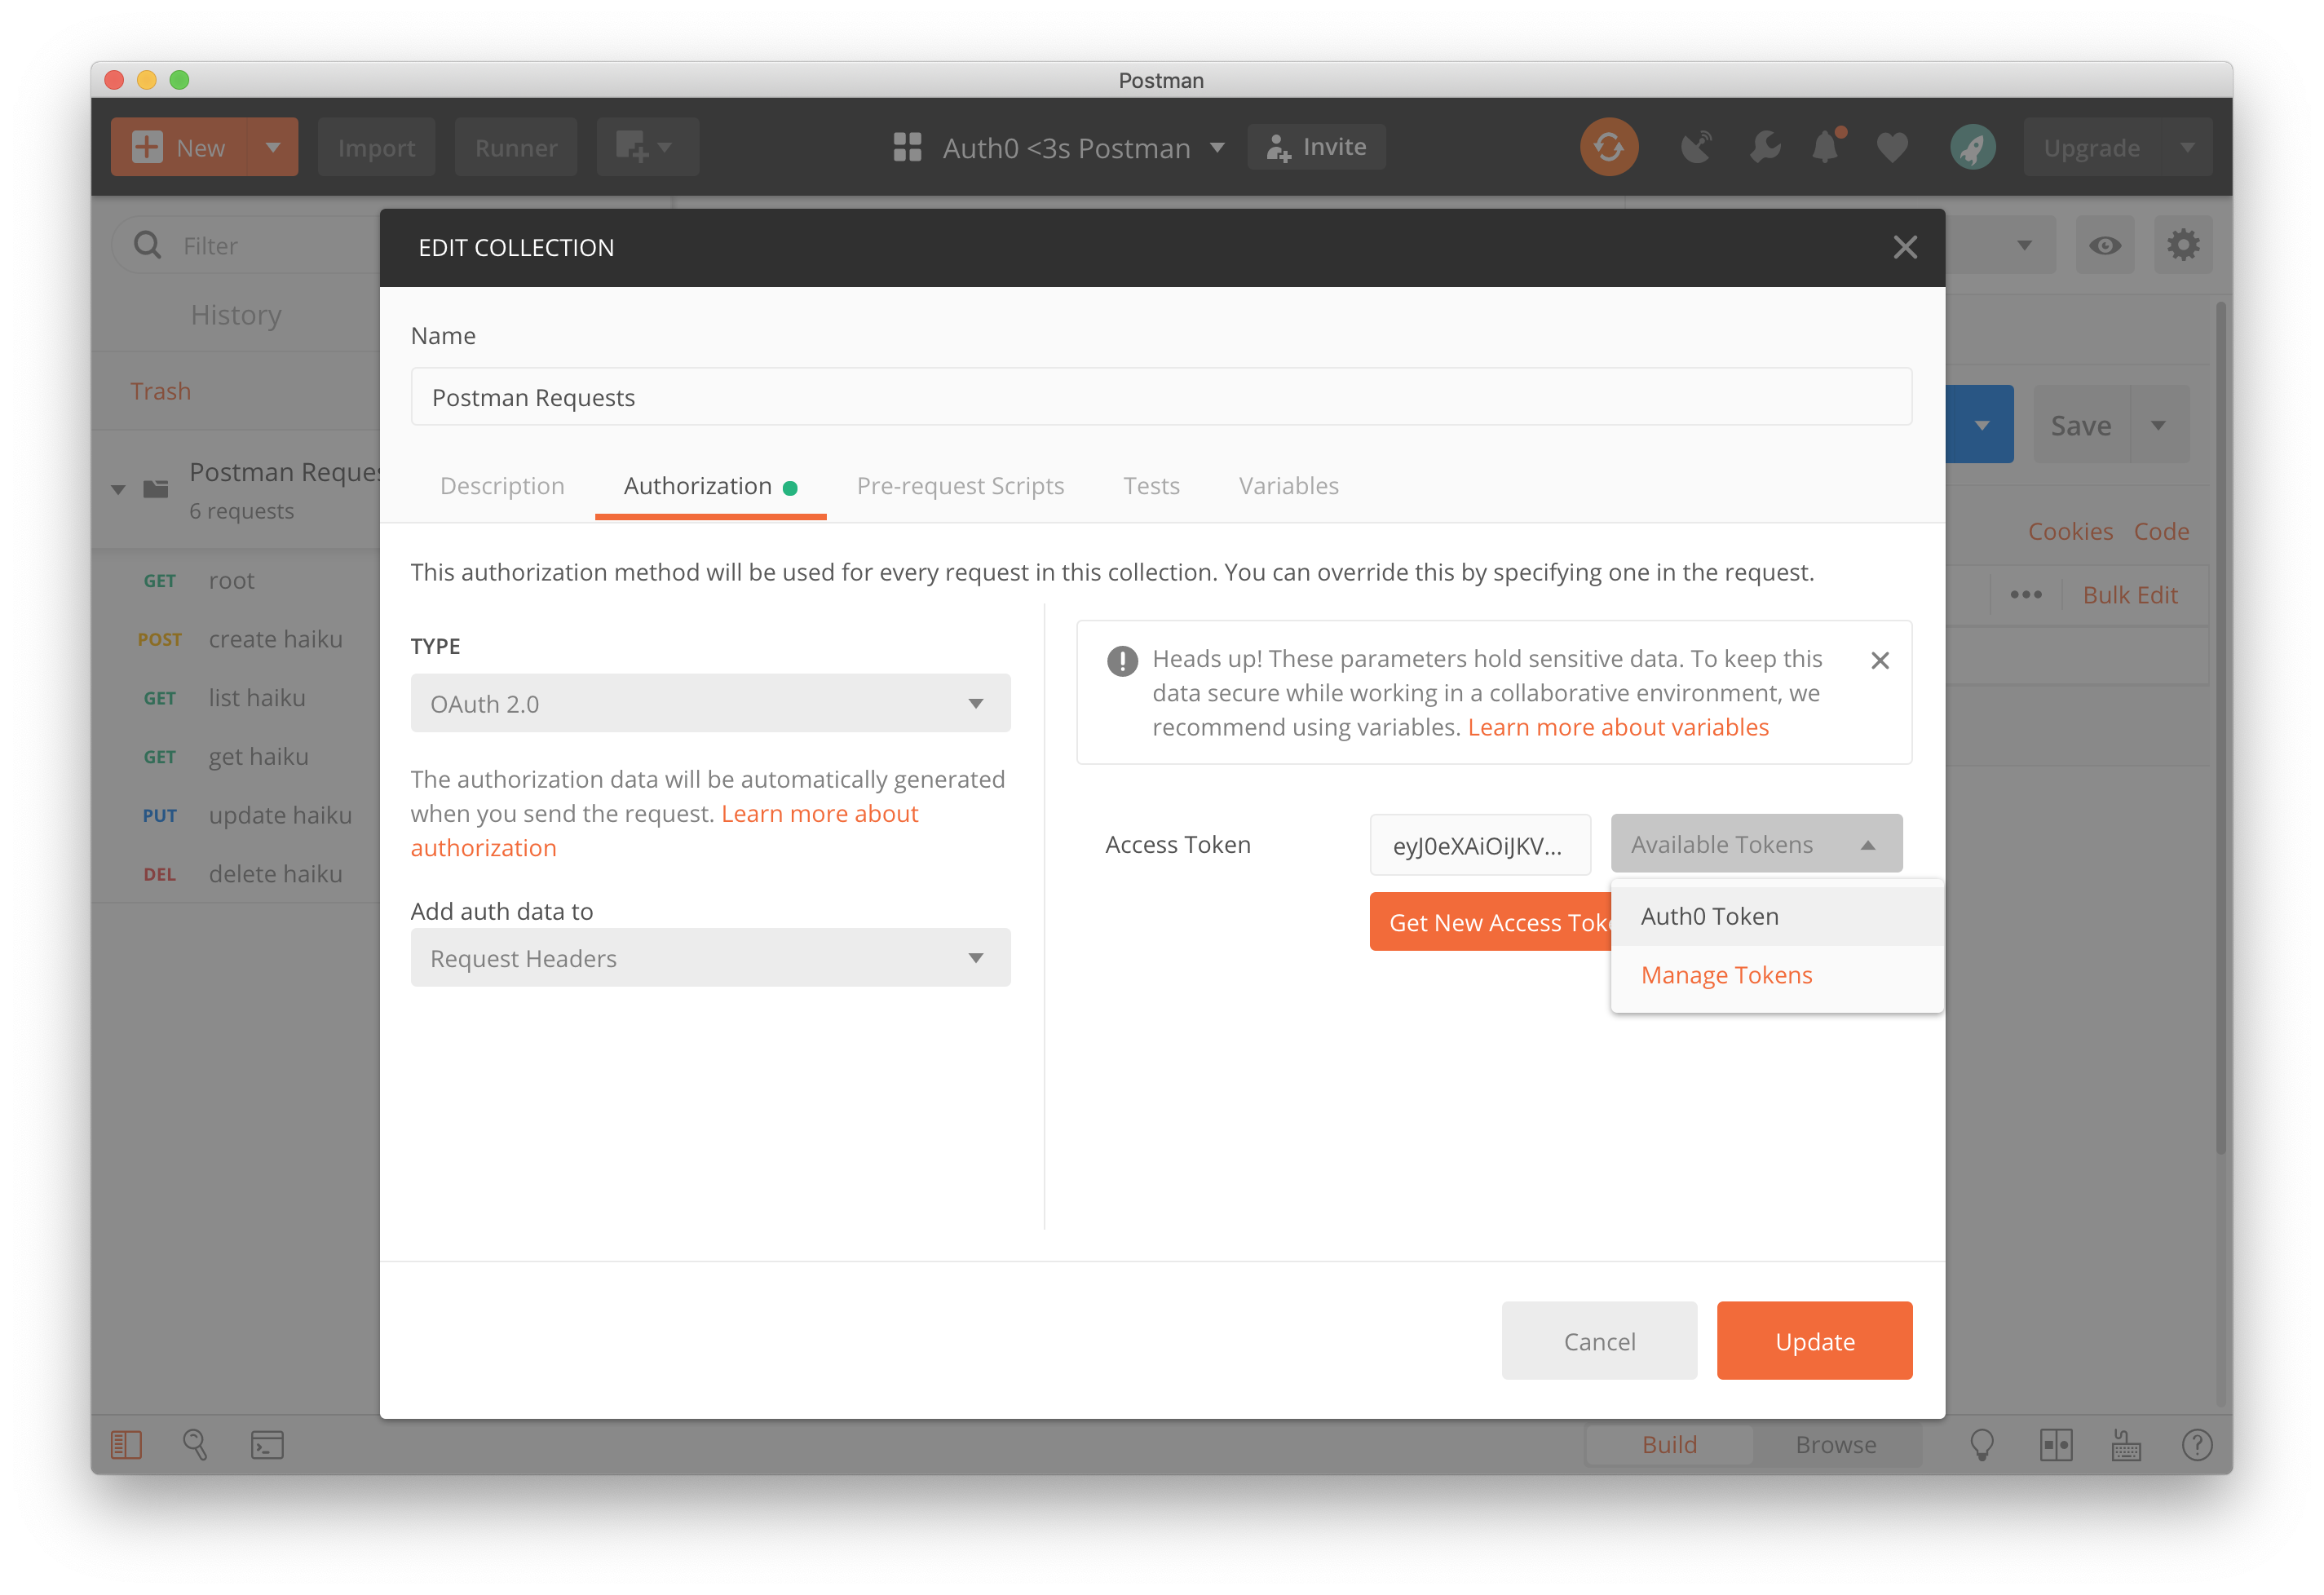Open the Find and Replace magnifier

(195, 1444)
